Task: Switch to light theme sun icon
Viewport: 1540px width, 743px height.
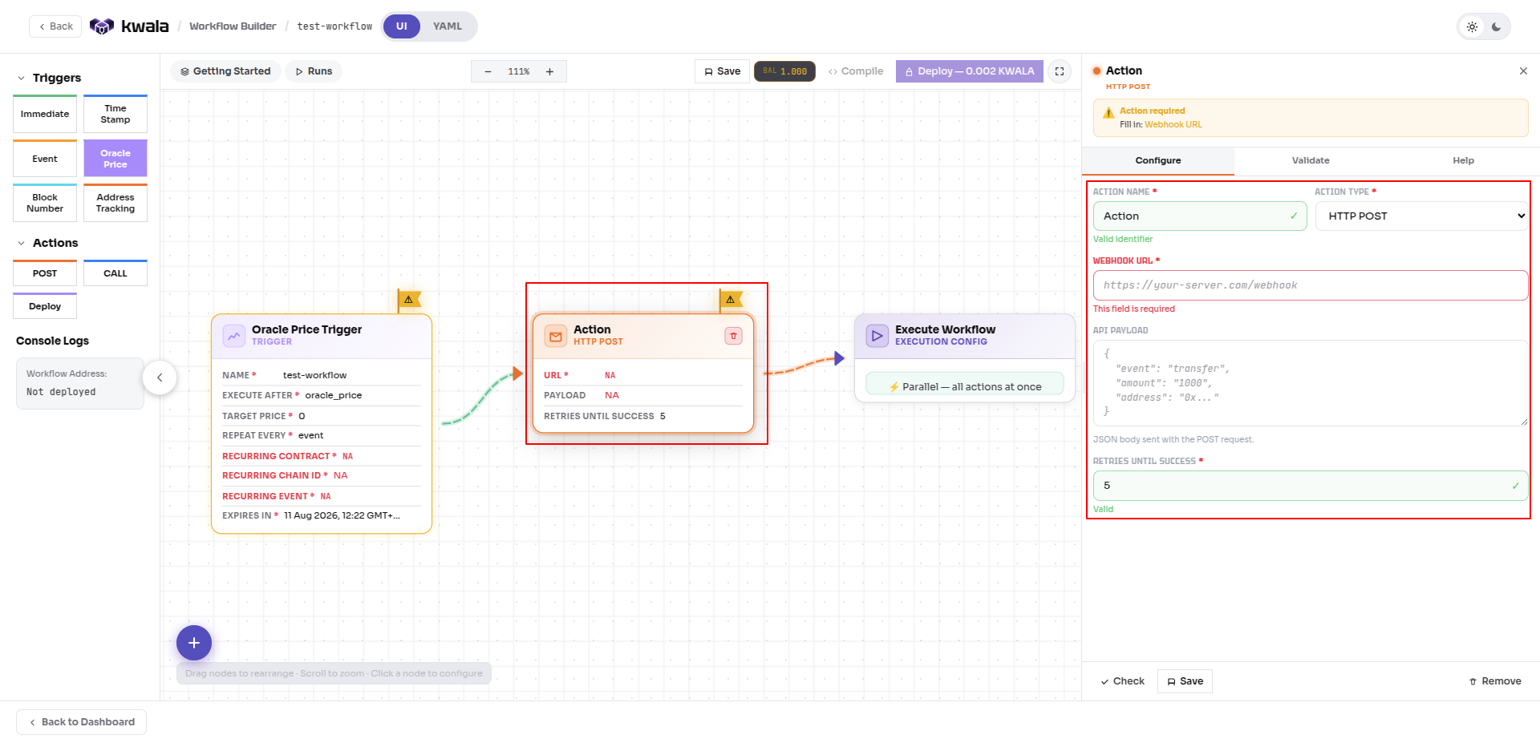Action: [1472, 26]
